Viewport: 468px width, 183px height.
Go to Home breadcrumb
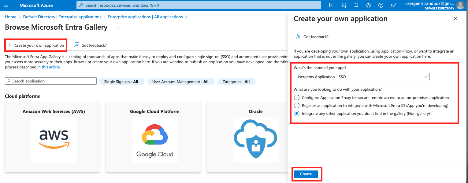(x=11, y=17)
